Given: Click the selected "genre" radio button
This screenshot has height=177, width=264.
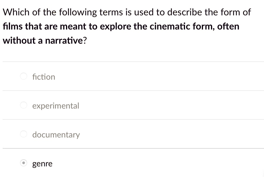Looking at the screenshot, I should [x=24, y=163].
